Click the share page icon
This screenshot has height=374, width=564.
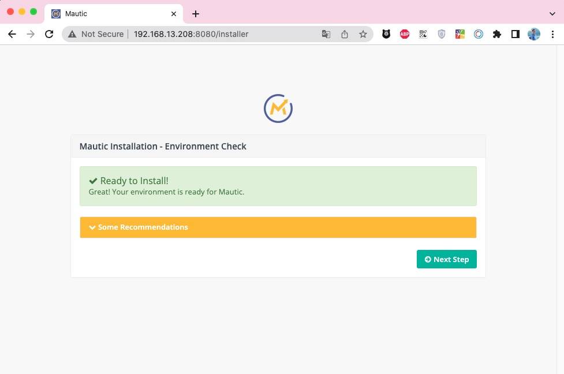point(345,34)
